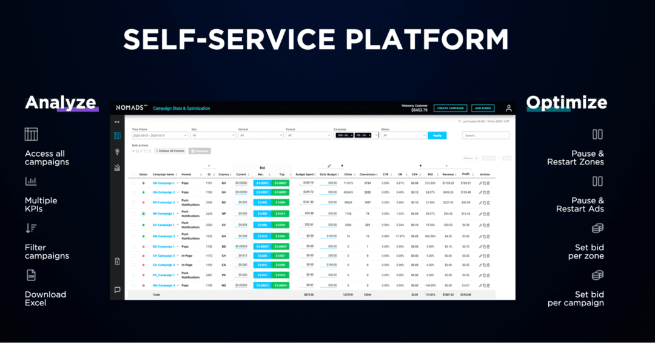Duplicate SV-Campaign 1 with copy icon
This screenshot has width=655, height=343.
coord(484,225)
